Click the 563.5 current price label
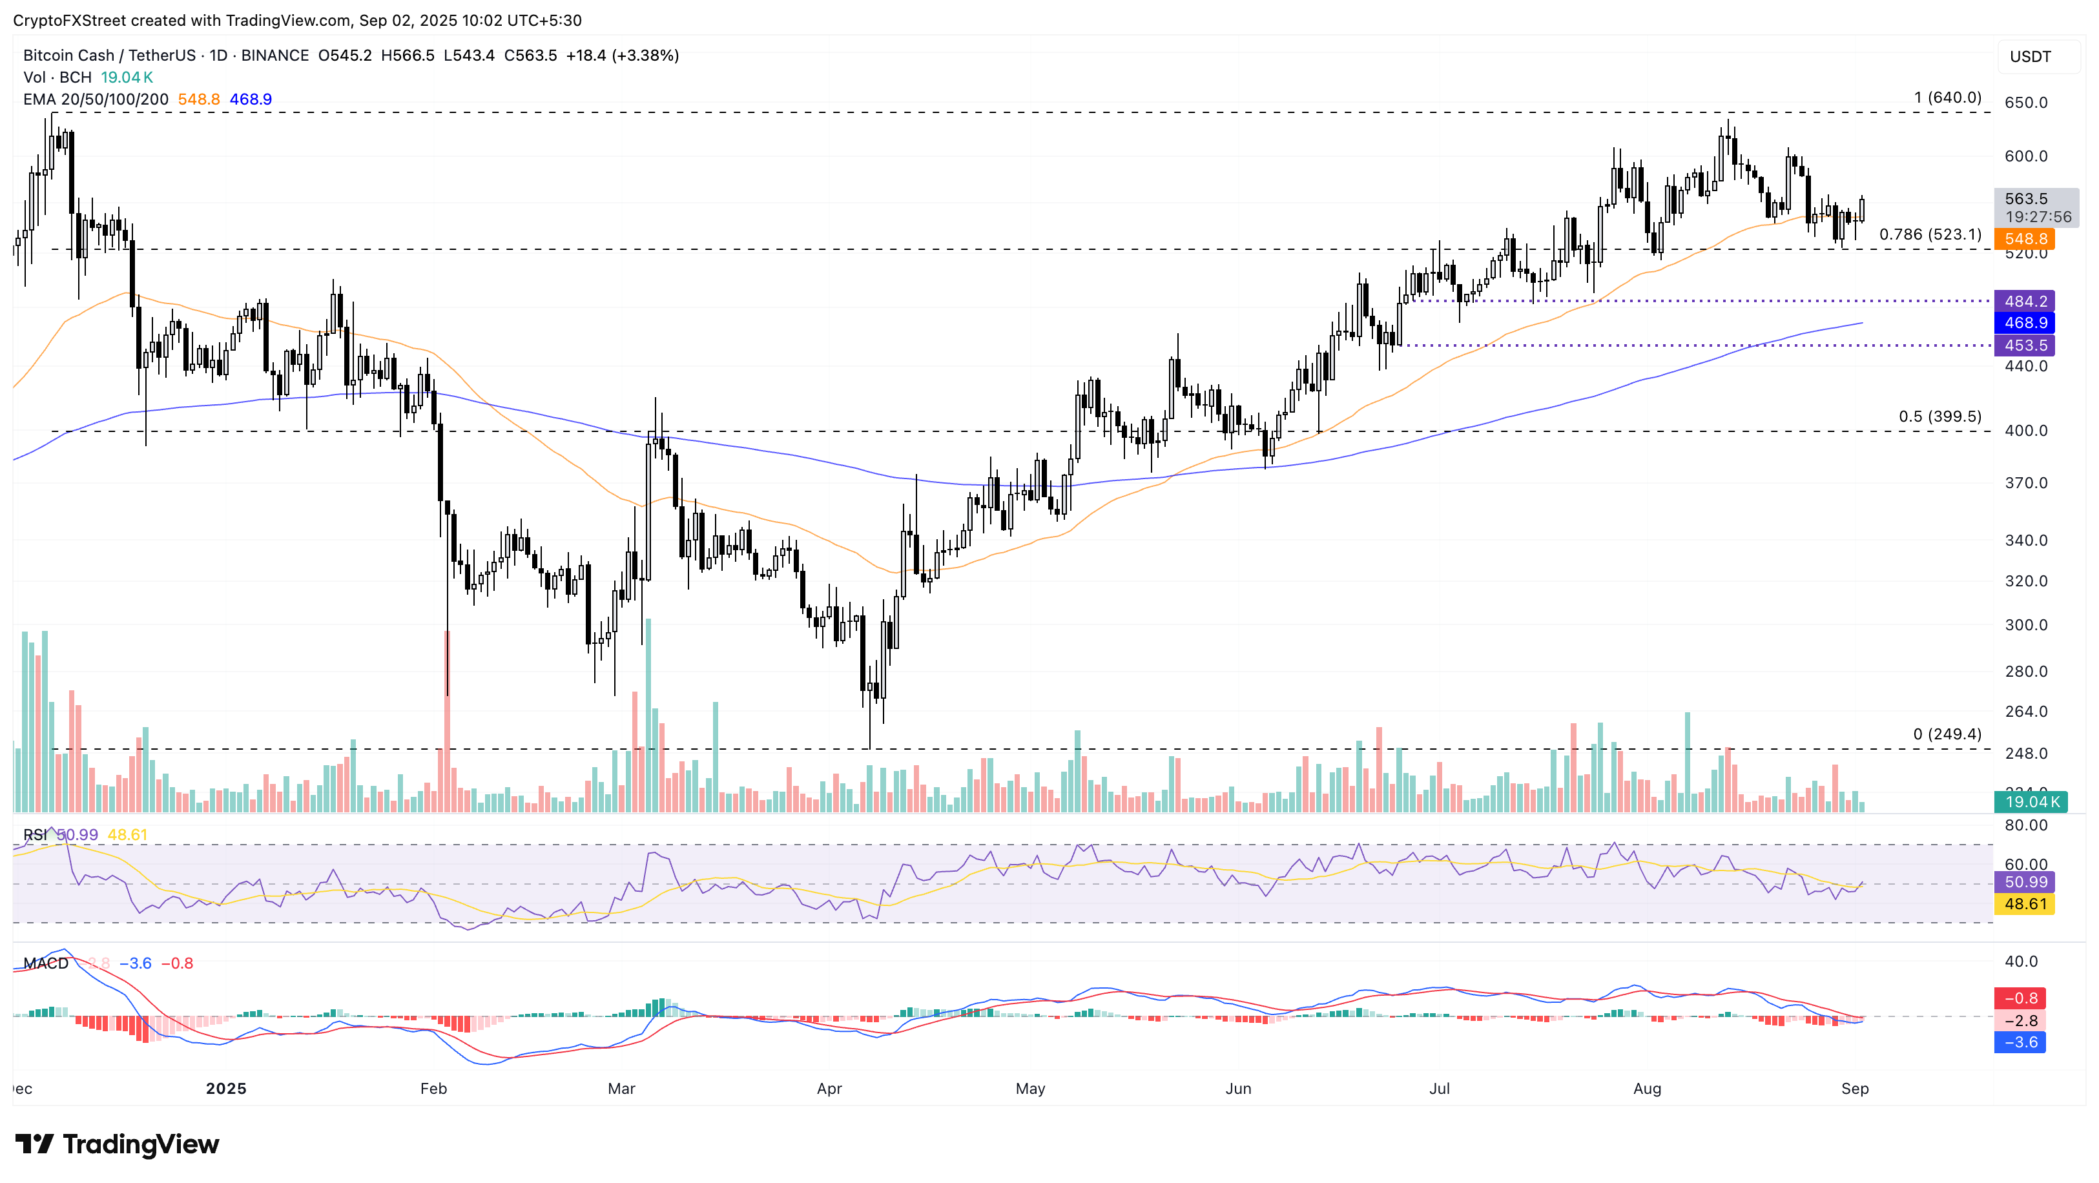The height and width of the screenshot is (1183, 2099). pyautogui.click(x=2025, y=199)
